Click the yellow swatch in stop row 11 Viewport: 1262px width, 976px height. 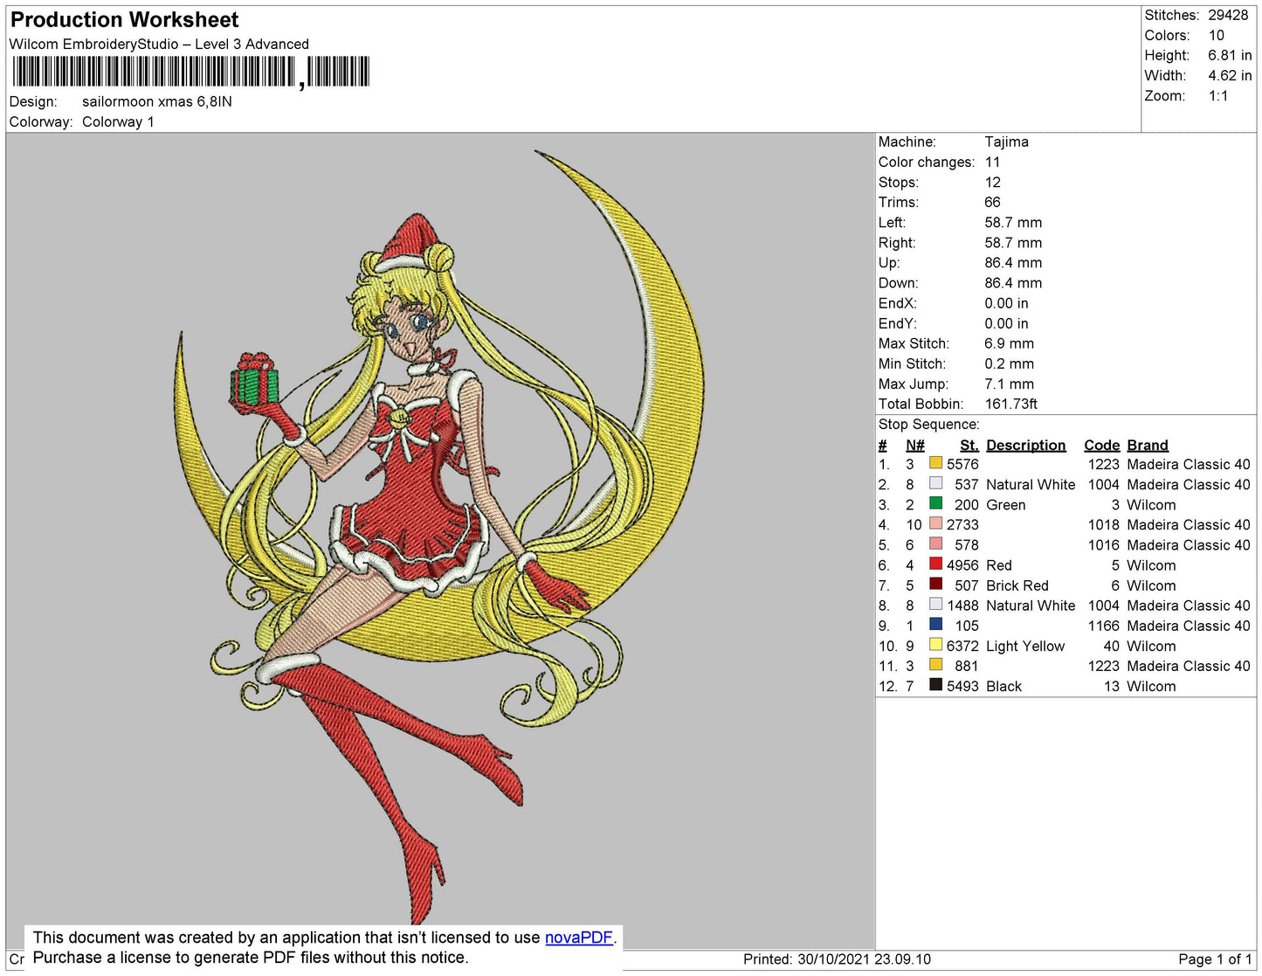click(936, 664)
